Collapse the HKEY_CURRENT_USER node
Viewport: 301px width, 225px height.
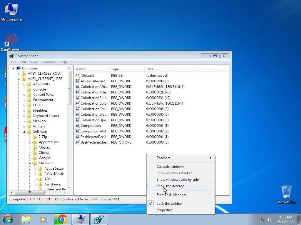19,79
